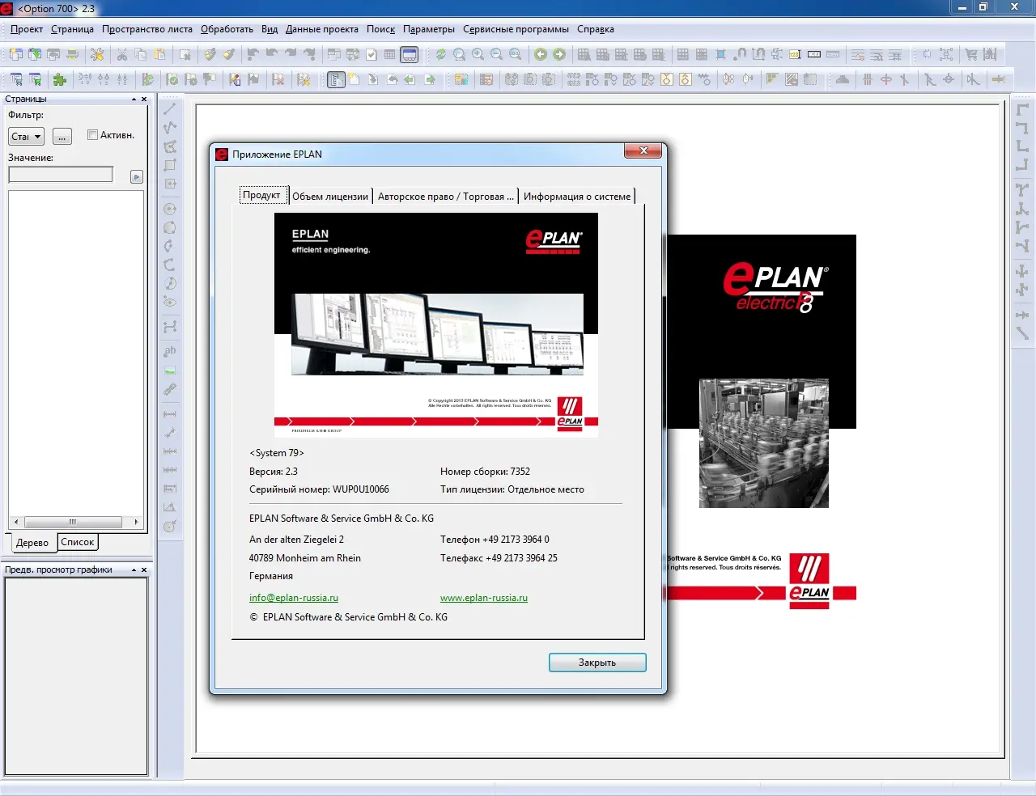The height and width of the screenshot is (796, 1036).
Task: Select the Line drawing tool
Action: [x=170, y=108]
